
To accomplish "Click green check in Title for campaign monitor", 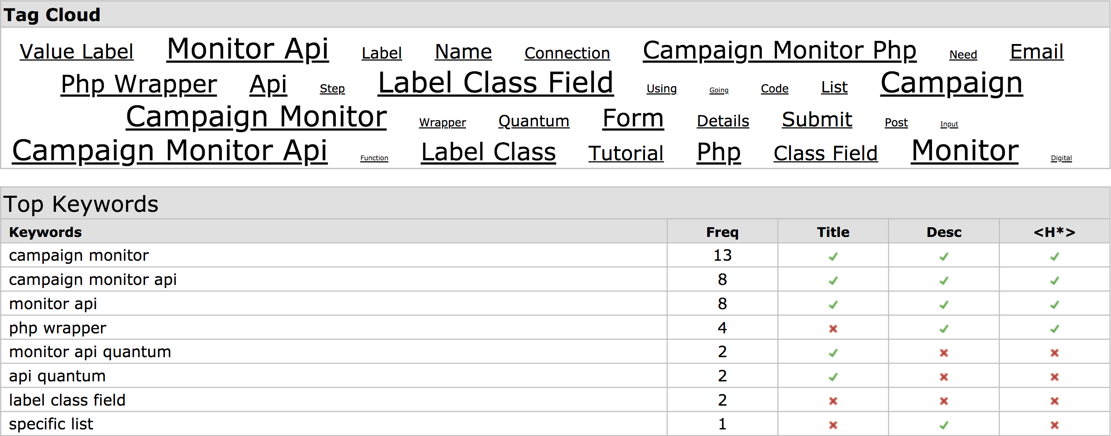I will pyautogui.click(x=833, y=256).
